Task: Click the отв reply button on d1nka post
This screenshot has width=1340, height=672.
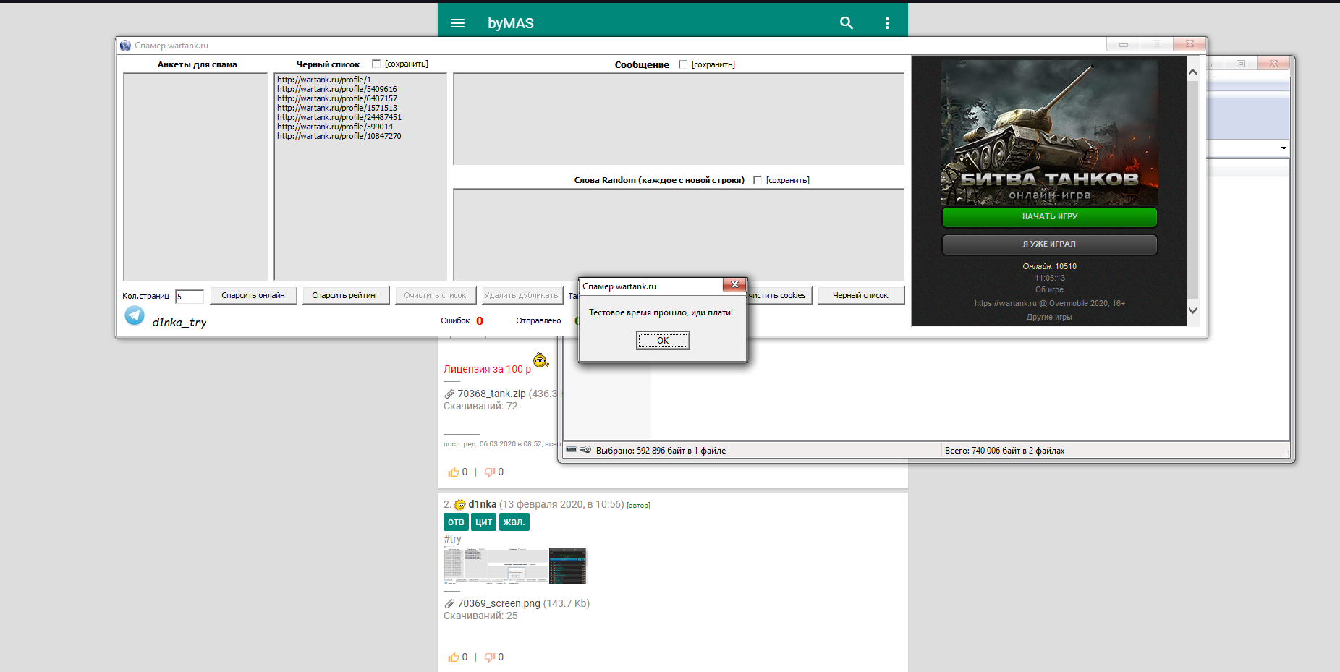Action: pyautogui.click(x=456, y=522)
